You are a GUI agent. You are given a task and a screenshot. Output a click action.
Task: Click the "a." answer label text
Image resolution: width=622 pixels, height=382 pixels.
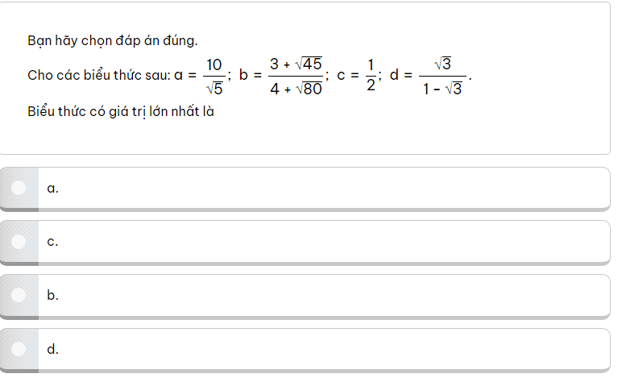point(53,189)
